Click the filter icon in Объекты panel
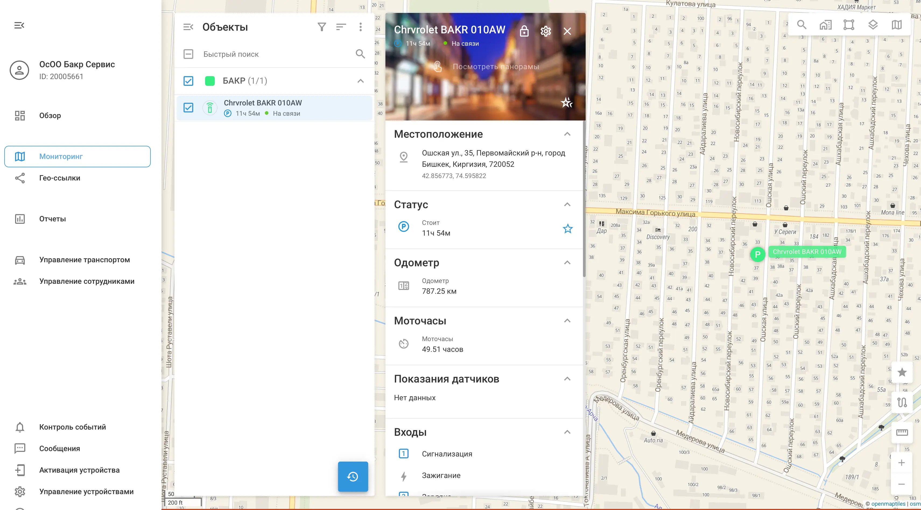921x510 pixels. click(322, 27)
